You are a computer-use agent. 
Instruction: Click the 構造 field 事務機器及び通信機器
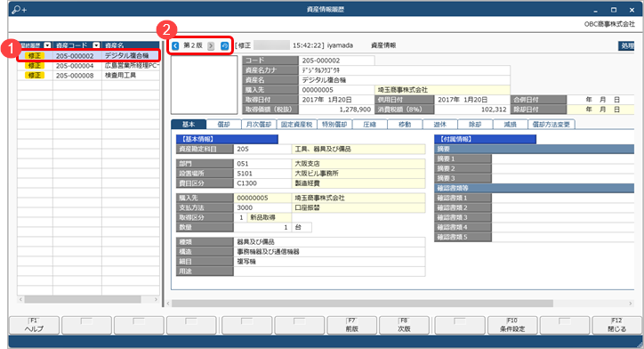[329, 252]
